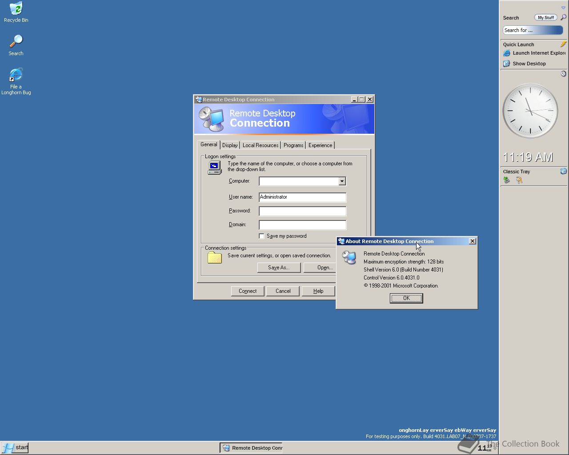Click the Domain input field
The width and height of the screenshot is (569, 455).
point(302,224)
